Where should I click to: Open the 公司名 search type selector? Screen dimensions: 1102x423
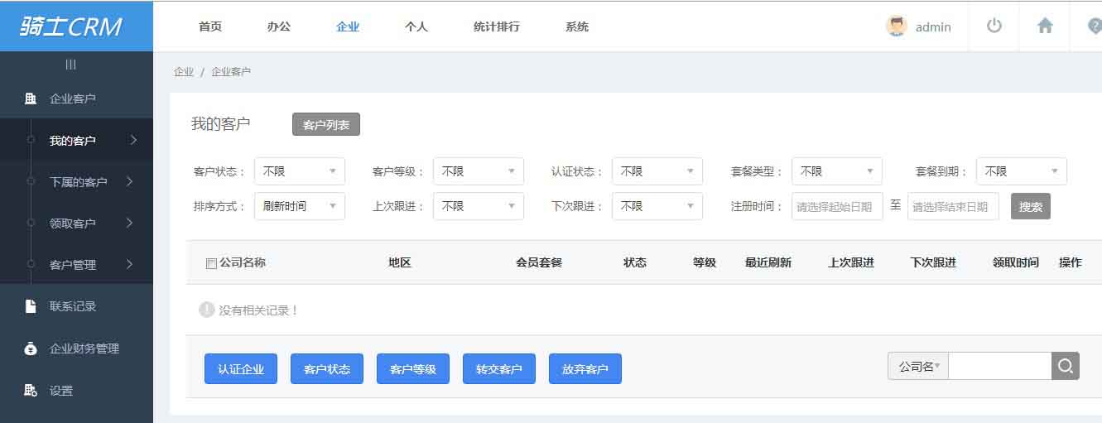pyautogui.click(x=918, y=366)
